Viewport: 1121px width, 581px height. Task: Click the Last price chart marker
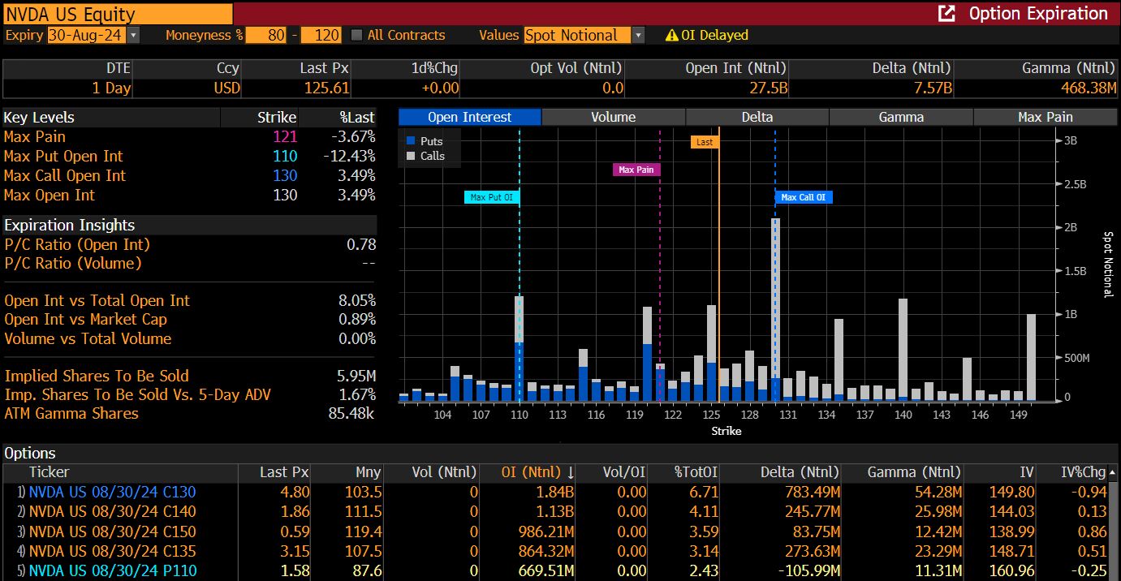(705, 142)
